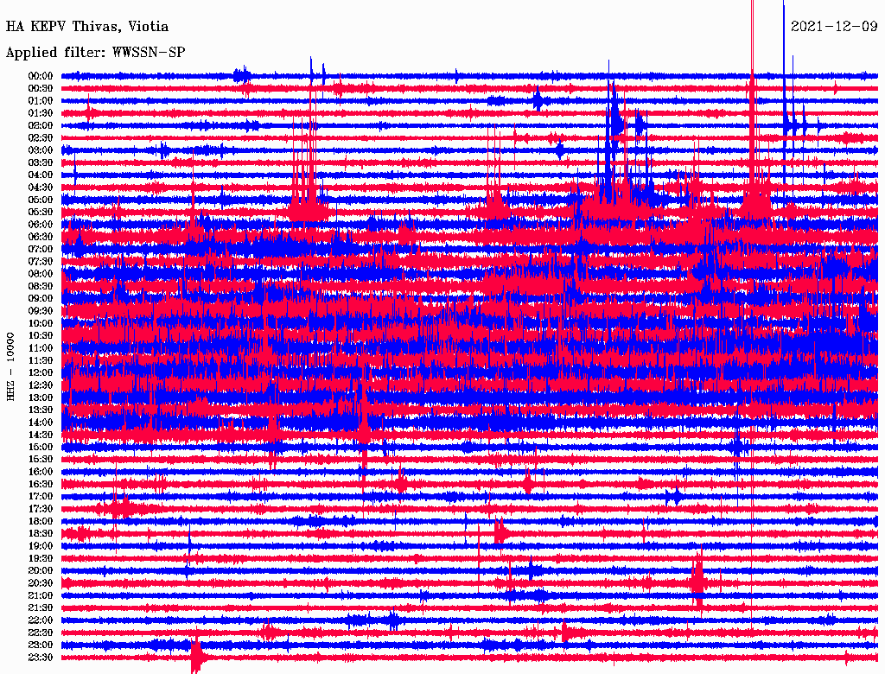Select the 03:00 time label
885x674 pixels.
click(41, 150)
